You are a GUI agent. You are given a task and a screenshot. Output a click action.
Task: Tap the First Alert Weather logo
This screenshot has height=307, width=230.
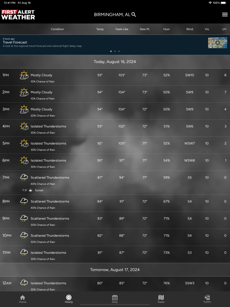pos(18,15)
